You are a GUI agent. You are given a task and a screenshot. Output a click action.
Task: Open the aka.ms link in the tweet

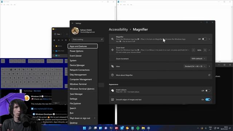click(43, 109)
